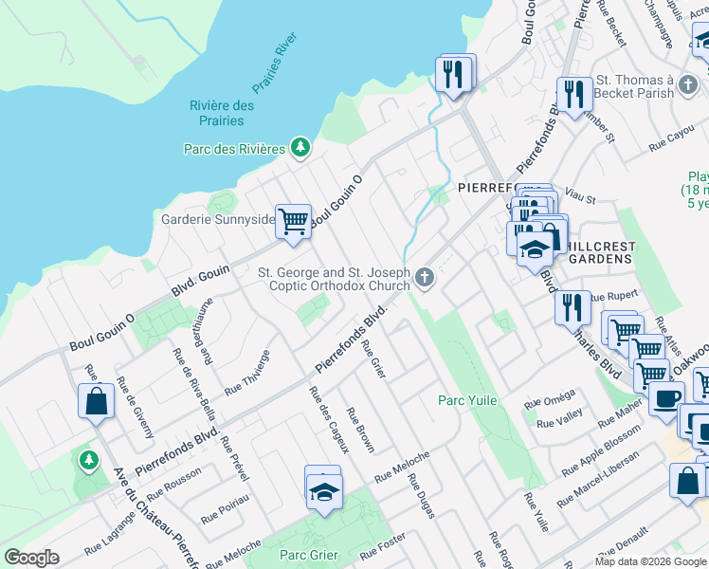Click the Parc Grier label
Image resolution: width=709 pixels, height=569 pixels.
(309, 555)
